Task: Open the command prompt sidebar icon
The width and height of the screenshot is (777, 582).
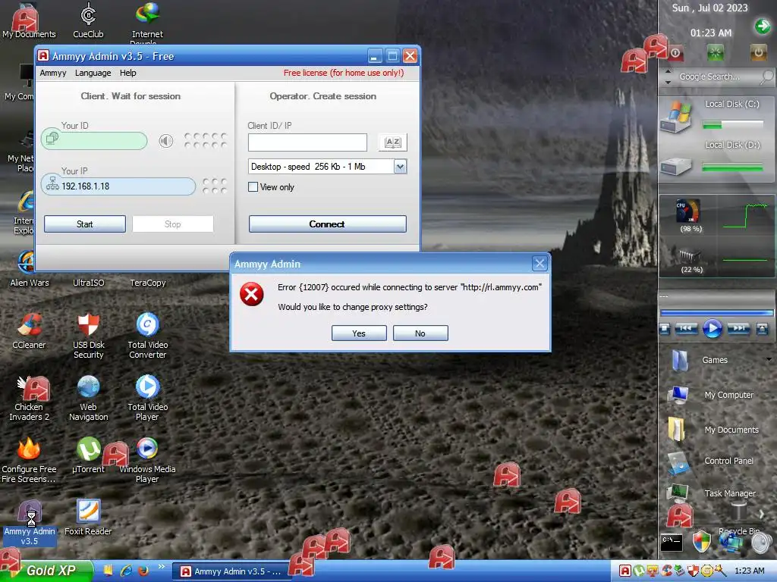Action: point(672,542)
